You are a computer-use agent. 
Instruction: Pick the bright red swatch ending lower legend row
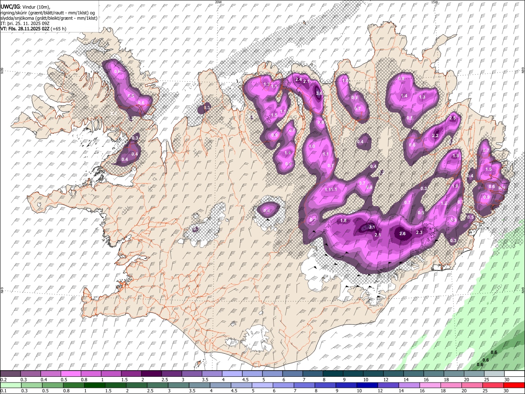coord(514,385)
